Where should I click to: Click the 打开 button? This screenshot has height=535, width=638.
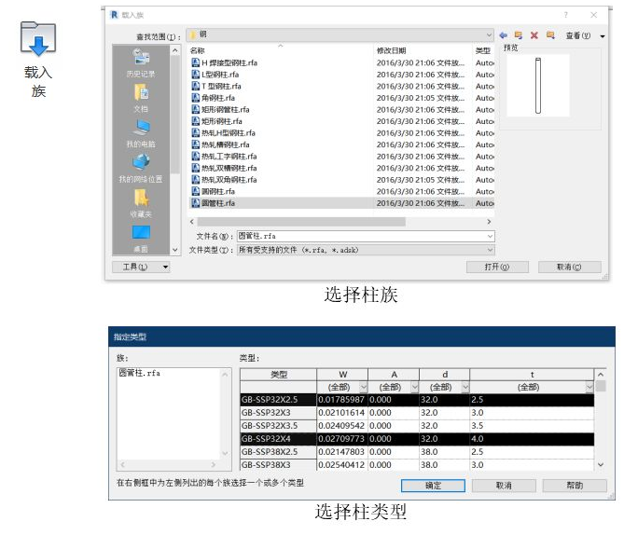click(498, 267)
